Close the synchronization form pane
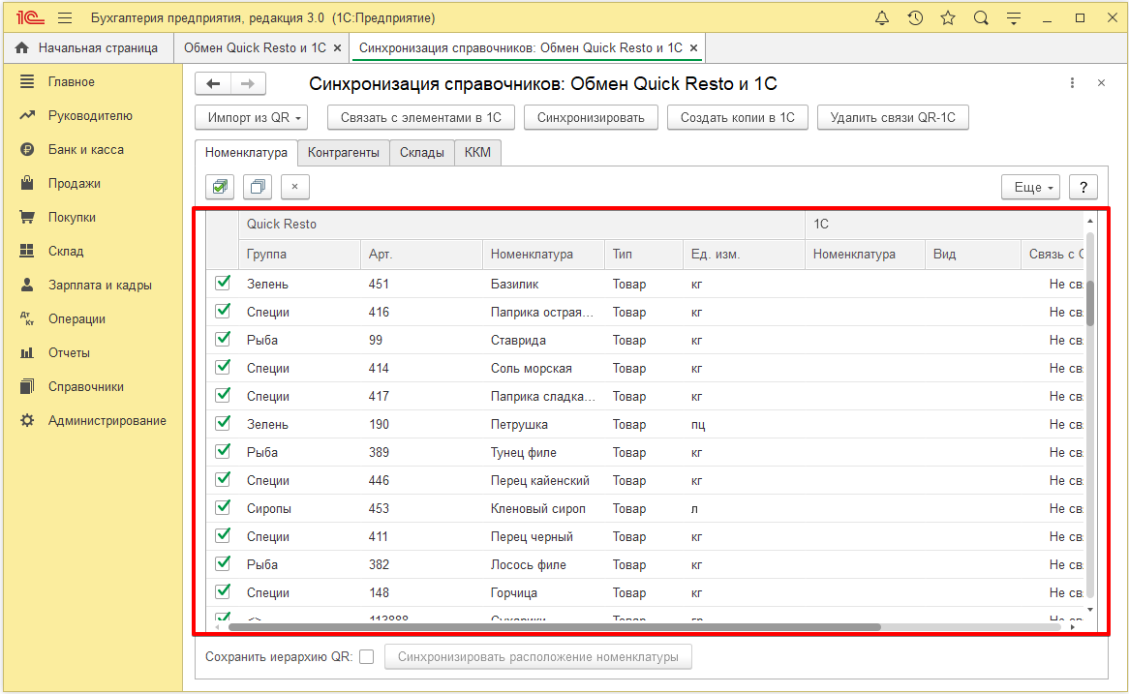 point(1101,83)
